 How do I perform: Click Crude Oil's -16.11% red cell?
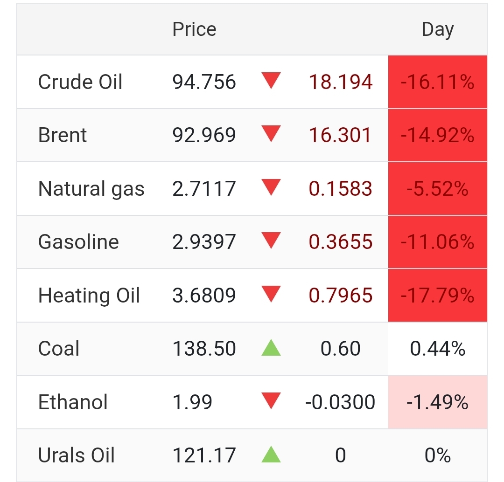point(437,83)
